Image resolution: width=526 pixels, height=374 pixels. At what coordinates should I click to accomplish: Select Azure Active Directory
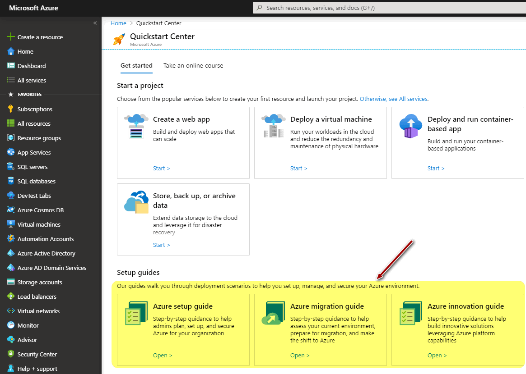tap(46, 253)
